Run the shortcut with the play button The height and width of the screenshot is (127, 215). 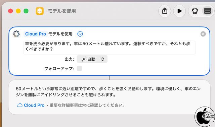point(179,11)
